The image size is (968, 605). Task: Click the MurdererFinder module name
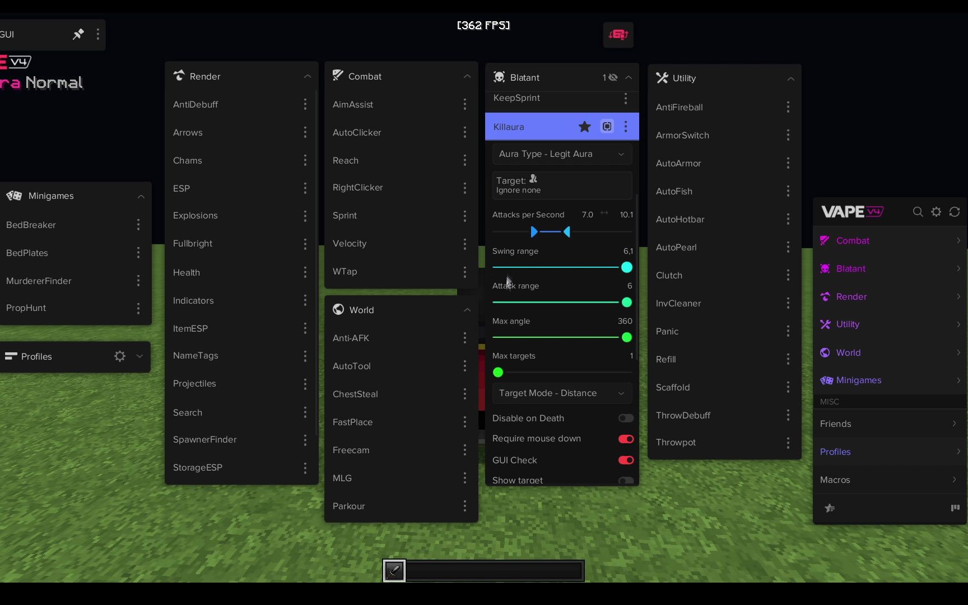coord(39,281)
